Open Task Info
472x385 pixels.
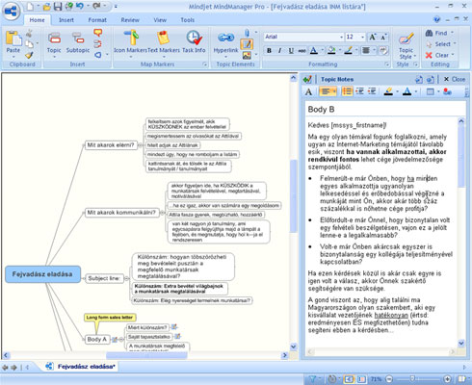tap(194, 41)
